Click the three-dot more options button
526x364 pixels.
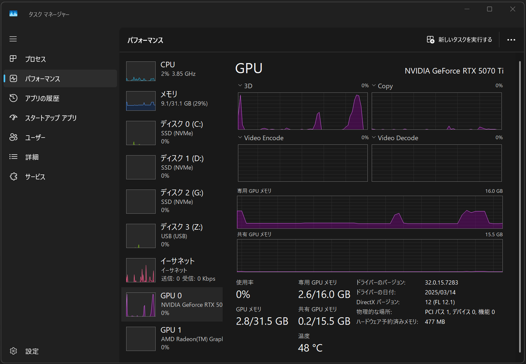511,40
